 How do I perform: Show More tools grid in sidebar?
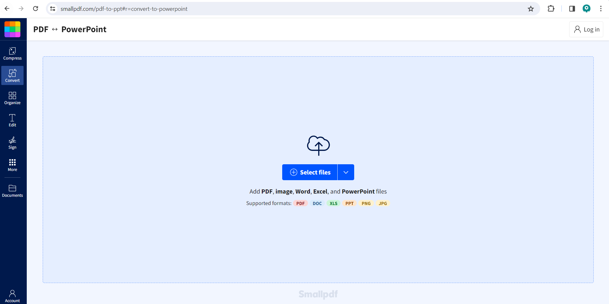pos(12,165)
